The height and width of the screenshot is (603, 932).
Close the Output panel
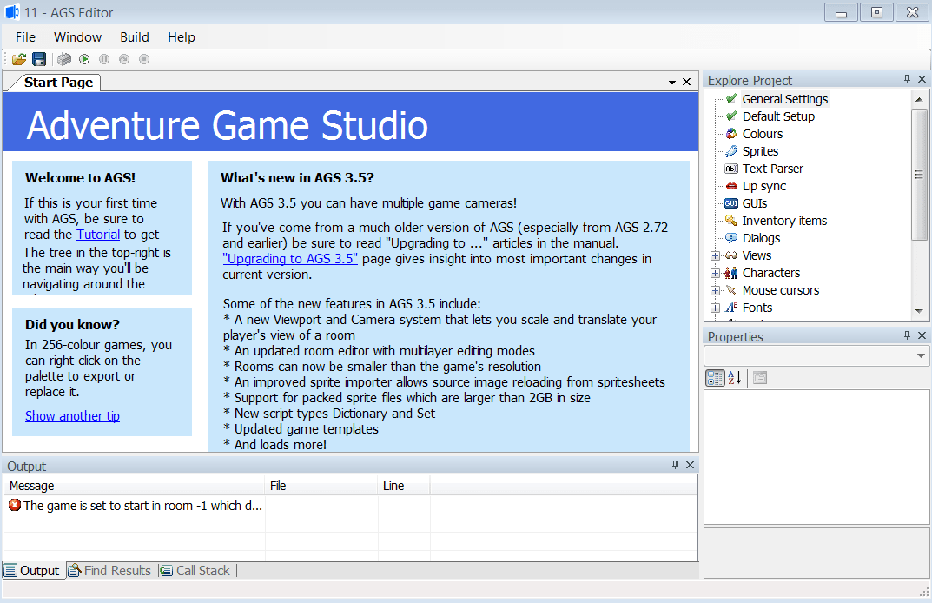tap(690, 465)
